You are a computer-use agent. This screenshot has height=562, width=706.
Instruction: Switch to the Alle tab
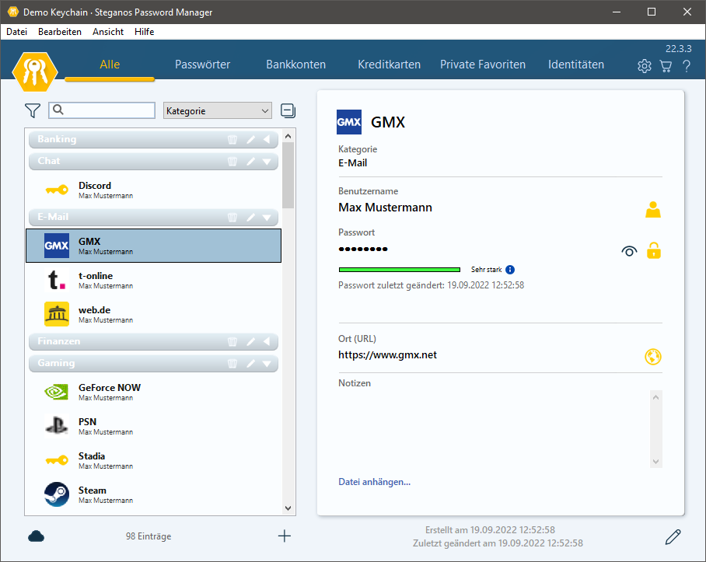110,65
